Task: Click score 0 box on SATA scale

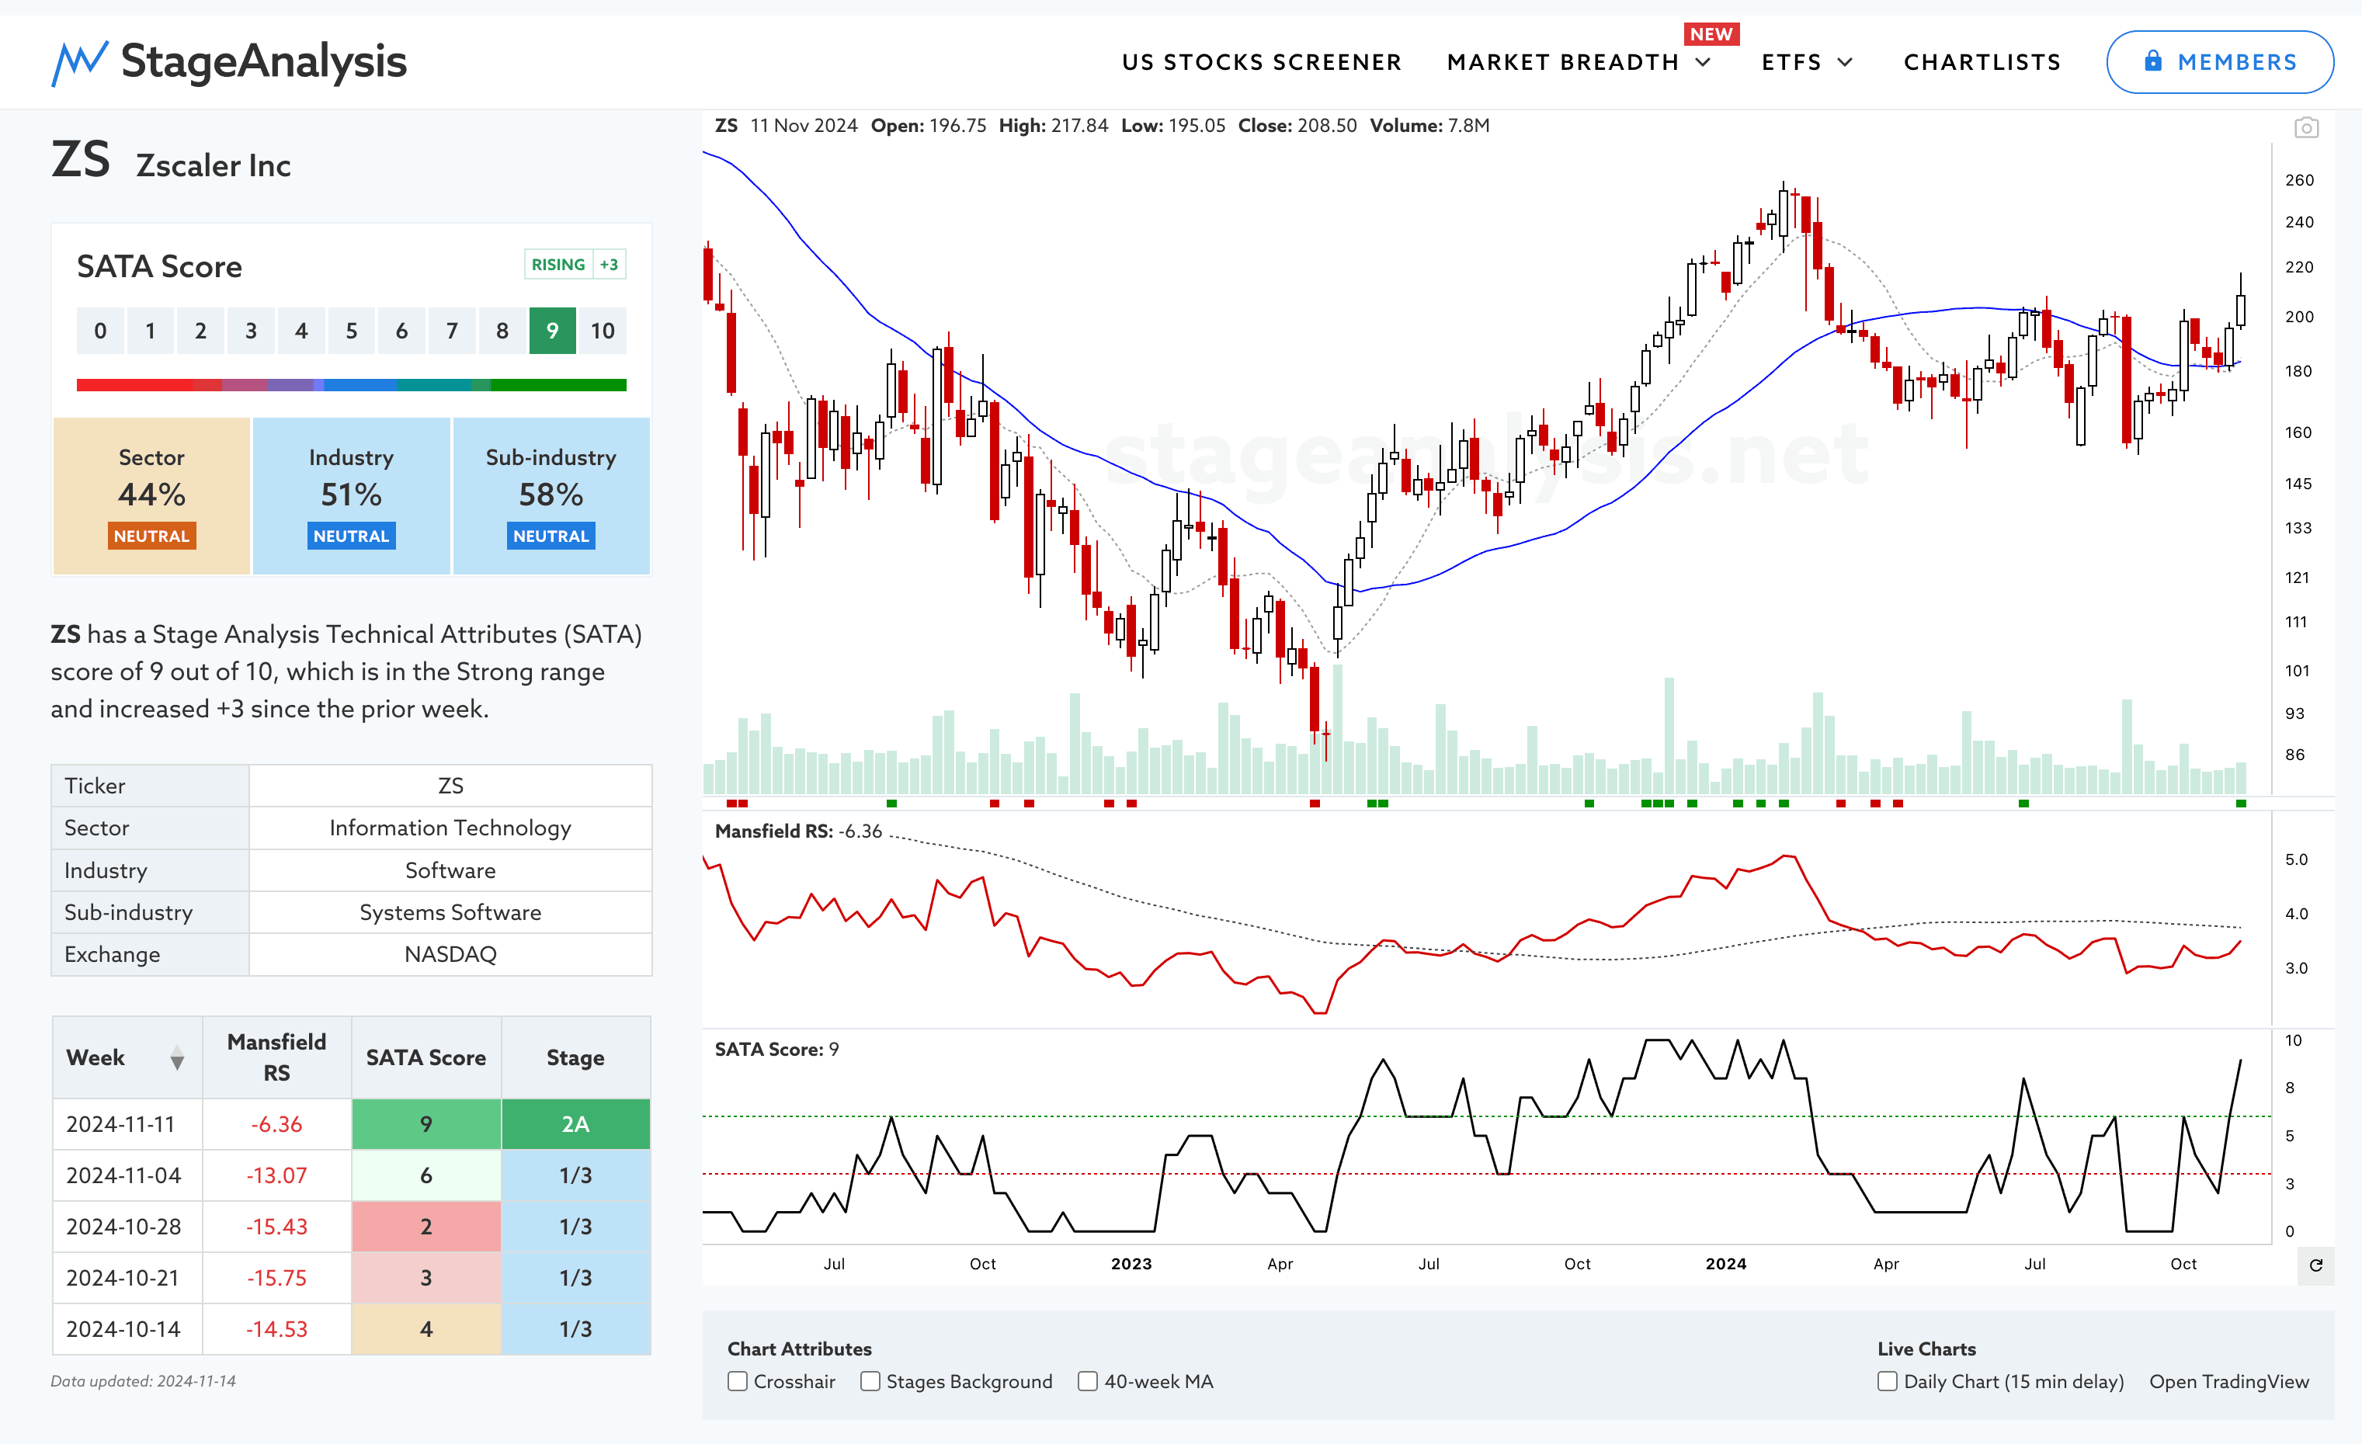Action: coord(99,331)
